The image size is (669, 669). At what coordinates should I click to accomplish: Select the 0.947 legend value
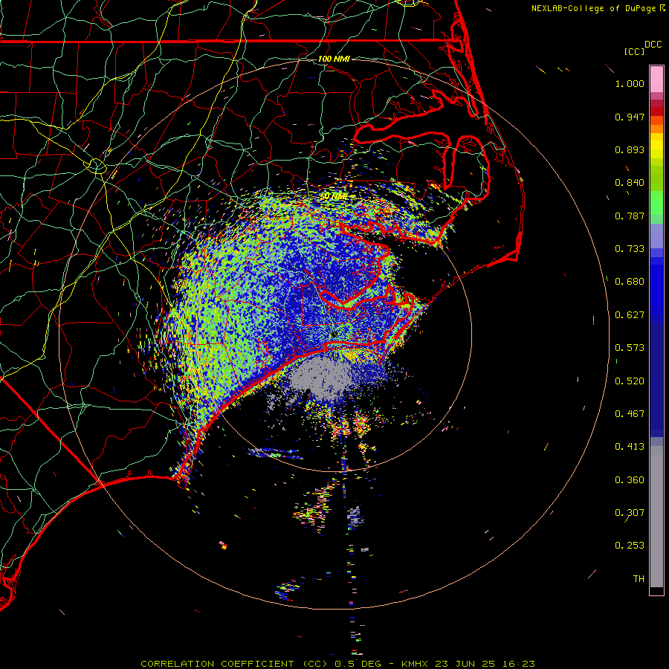[x=630, y=117]
